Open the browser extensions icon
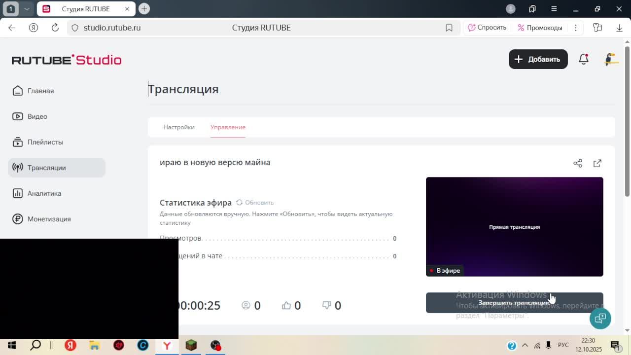Image resolution: width=631 pixels, height=355 pixels. [598, 28]
